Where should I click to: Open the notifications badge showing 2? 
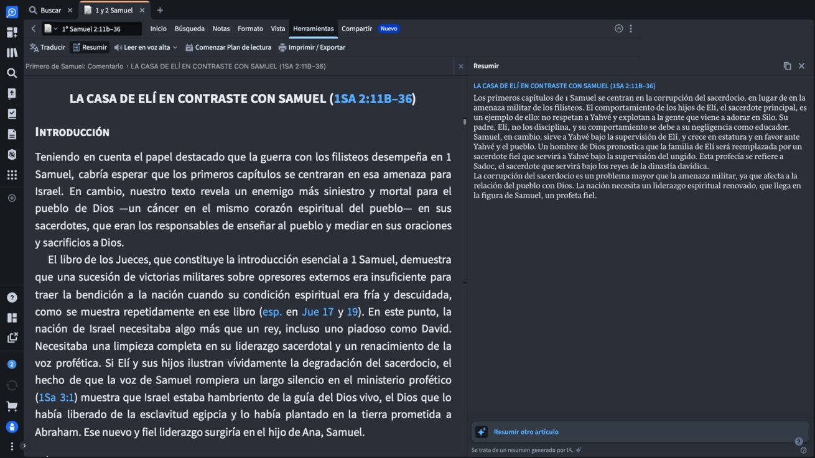(12, 364)
